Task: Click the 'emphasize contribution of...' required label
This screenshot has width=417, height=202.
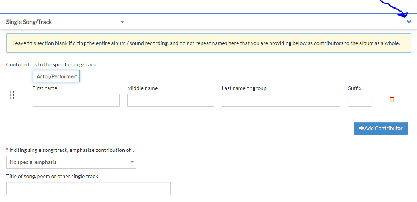Action: point(70,150)
